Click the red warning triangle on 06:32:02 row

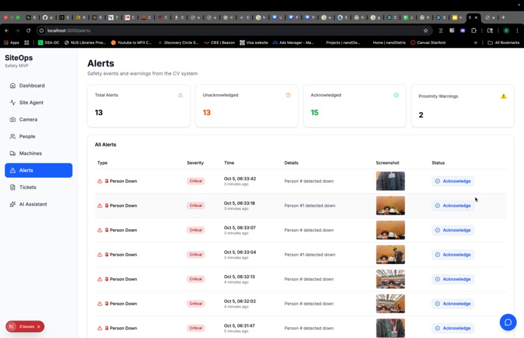point(99,304)
